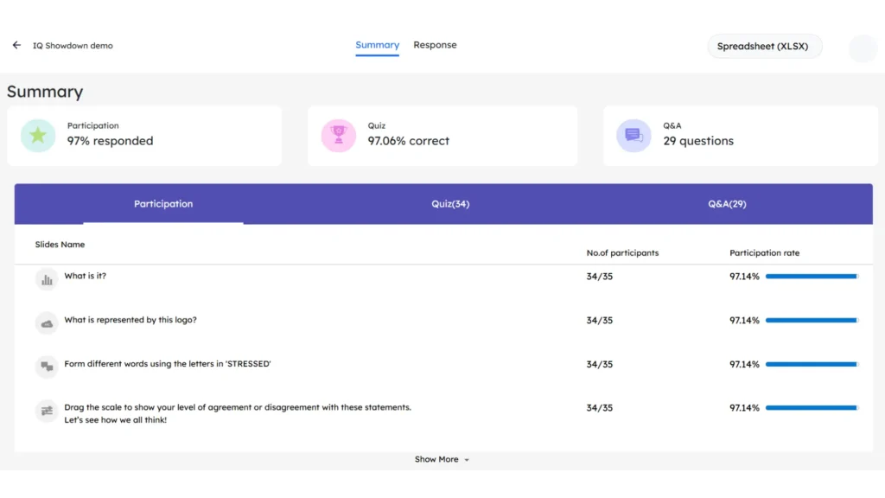
Task: Click the word cloud icon for STRESSED slide
Action: (47, 367)
